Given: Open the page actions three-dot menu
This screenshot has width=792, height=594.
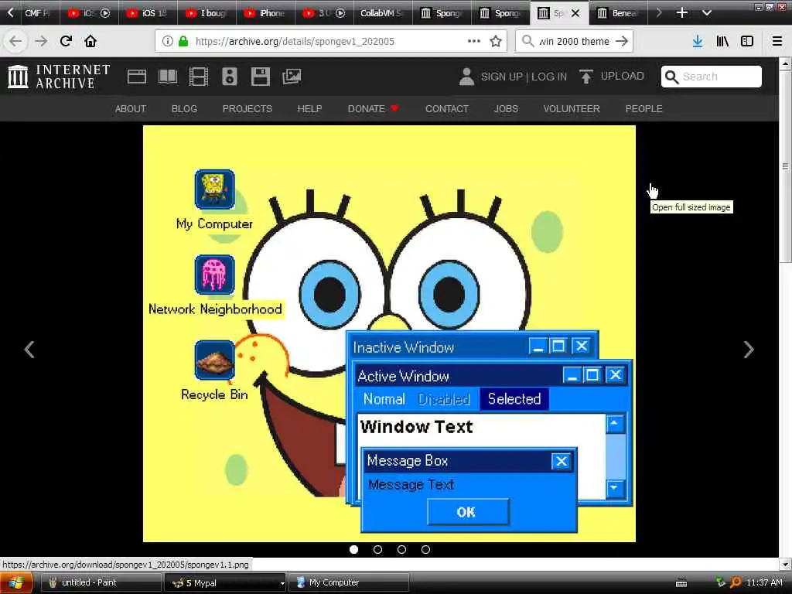Looking at the screenshot, I should click(474, 41).
